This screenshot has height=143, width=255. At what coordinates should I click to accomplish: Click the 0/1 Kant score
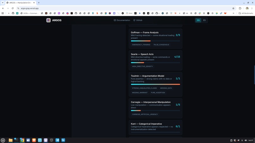coord(178,127)
